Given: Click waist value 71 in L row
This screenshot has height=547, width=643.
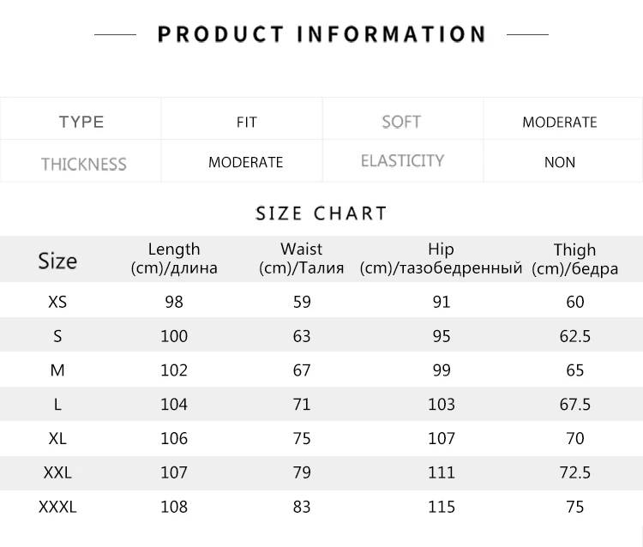Looking at the screenshot, I should pyautogui.click(x=302, y=404).
